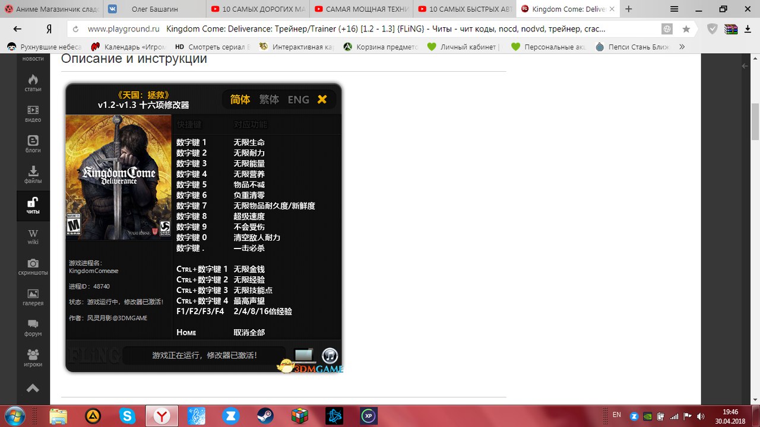This screenshot has height=427, width=760.
Task: Go to блоги in the sidebar
Action: coord(33,144)
